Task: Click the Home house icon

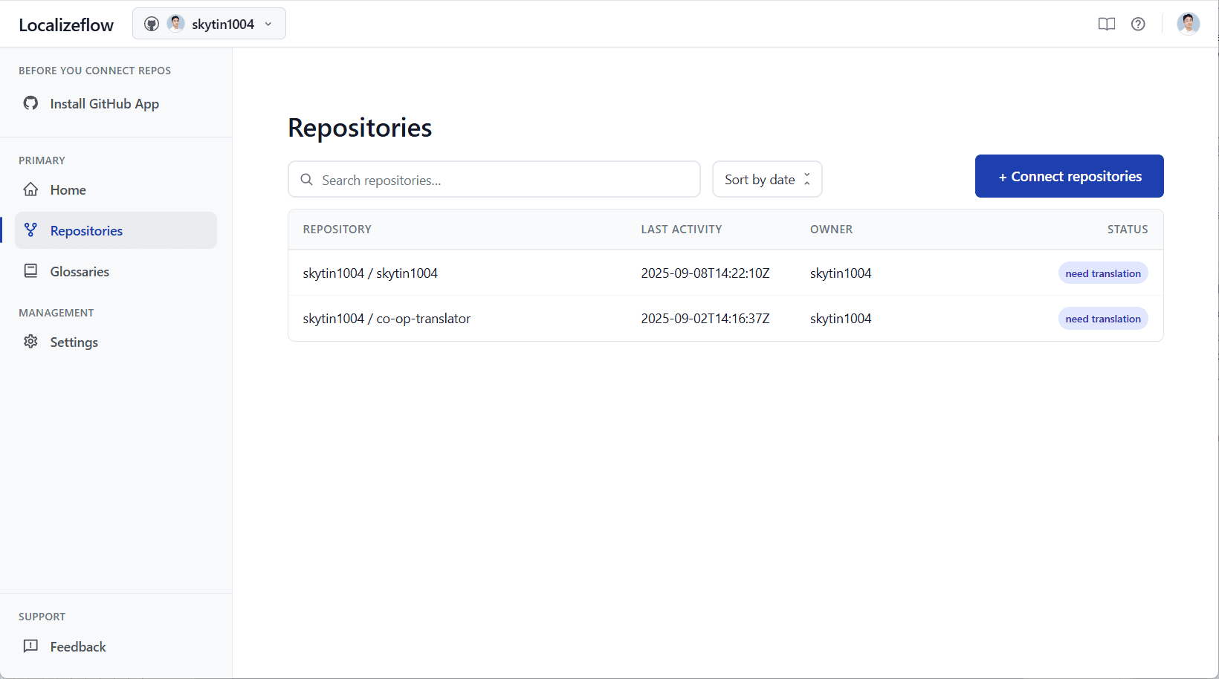Action: click(30, 189)
